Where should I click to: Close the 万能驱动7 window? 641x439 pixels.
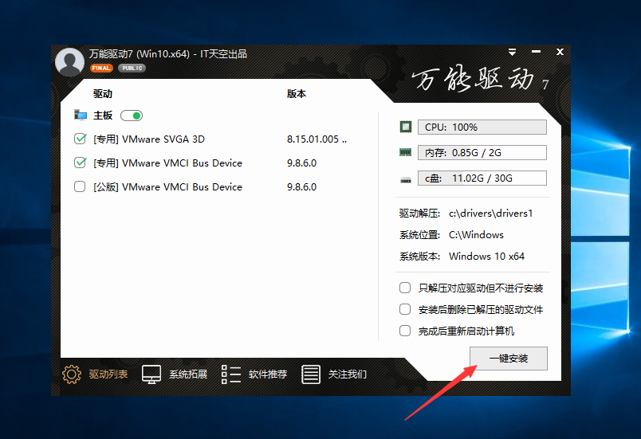coord(560,52)
